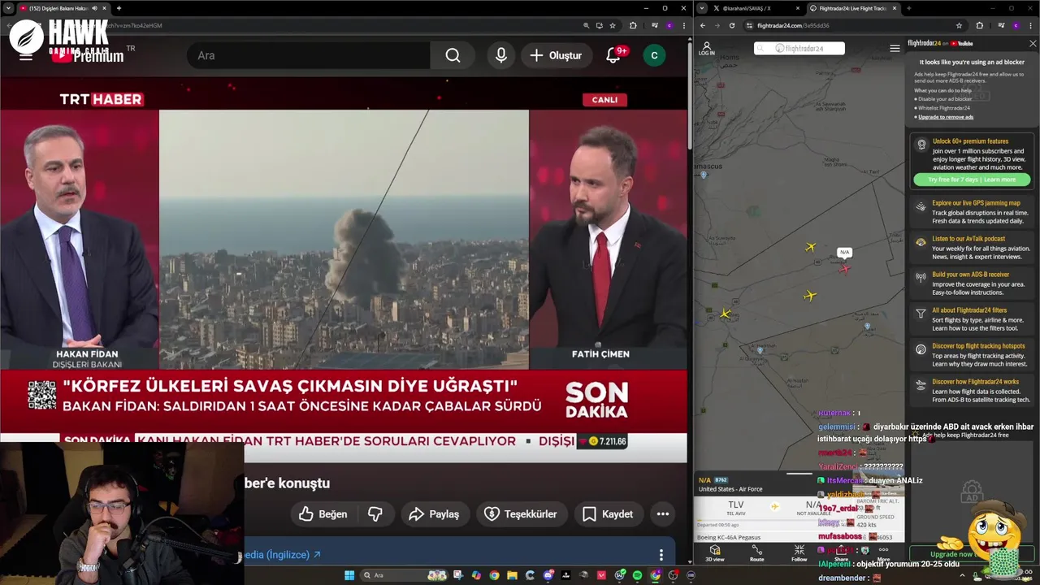Click the Flightradar24 LOG IN icon

707,49
